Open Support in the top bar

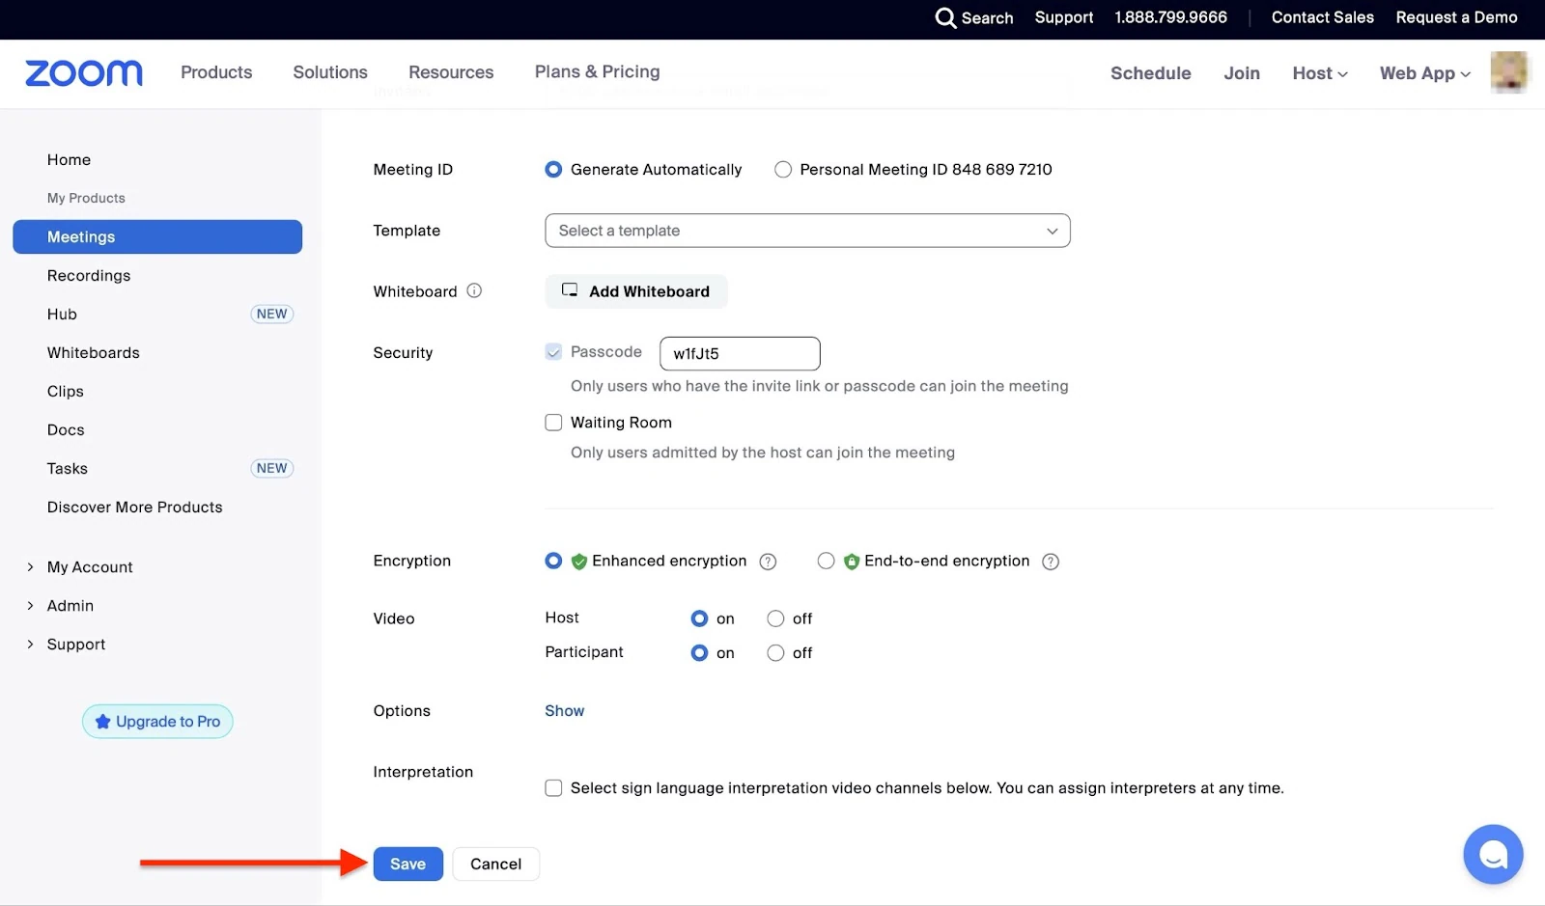1064,17
